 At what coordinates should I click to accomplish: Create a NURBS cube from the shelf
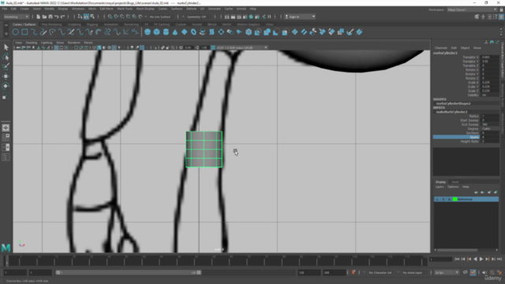[x=156, y=32]
